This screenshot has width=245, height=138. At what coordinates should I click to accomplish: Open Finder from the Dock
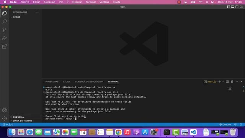point(12,132)
